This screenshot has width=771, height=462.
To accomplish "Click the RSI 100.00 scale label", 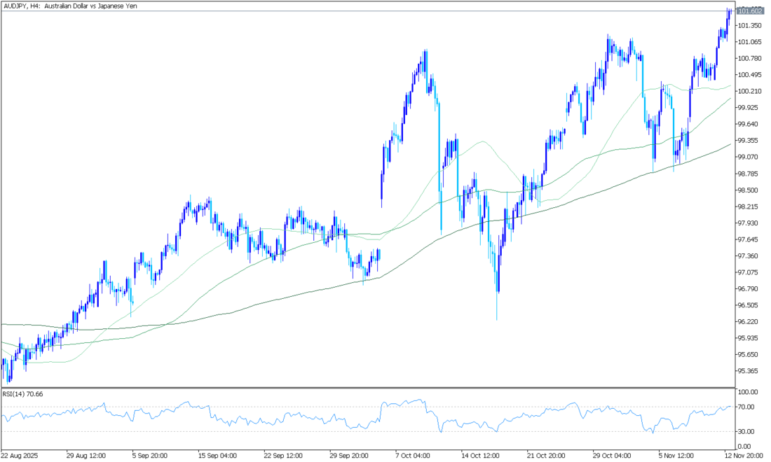I will pyautogui.click(x=747, y=392).
